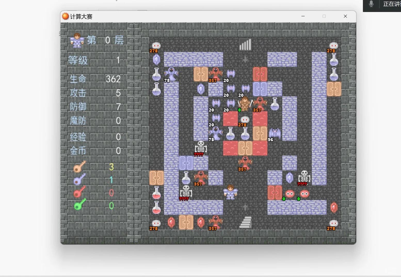Click the blue key count 1
Image resolution: width=401 pixels, height=277 pixels.
[111, 180]
